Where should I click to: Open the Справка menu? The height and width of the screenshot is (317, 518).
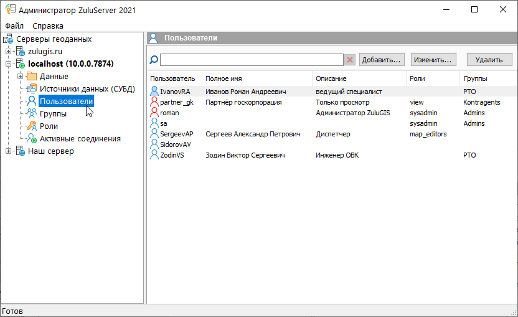[x=48, y=26]
